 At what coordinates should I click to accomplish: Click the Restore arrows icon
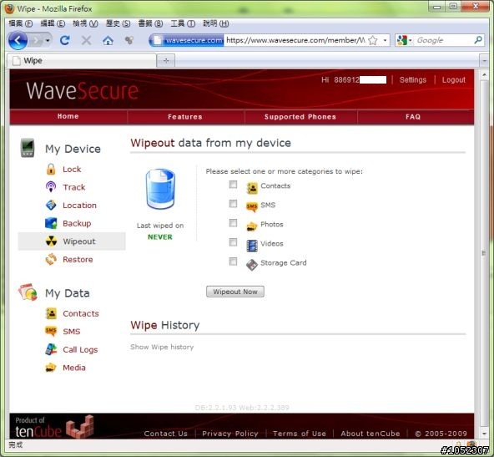pos(51,259)
